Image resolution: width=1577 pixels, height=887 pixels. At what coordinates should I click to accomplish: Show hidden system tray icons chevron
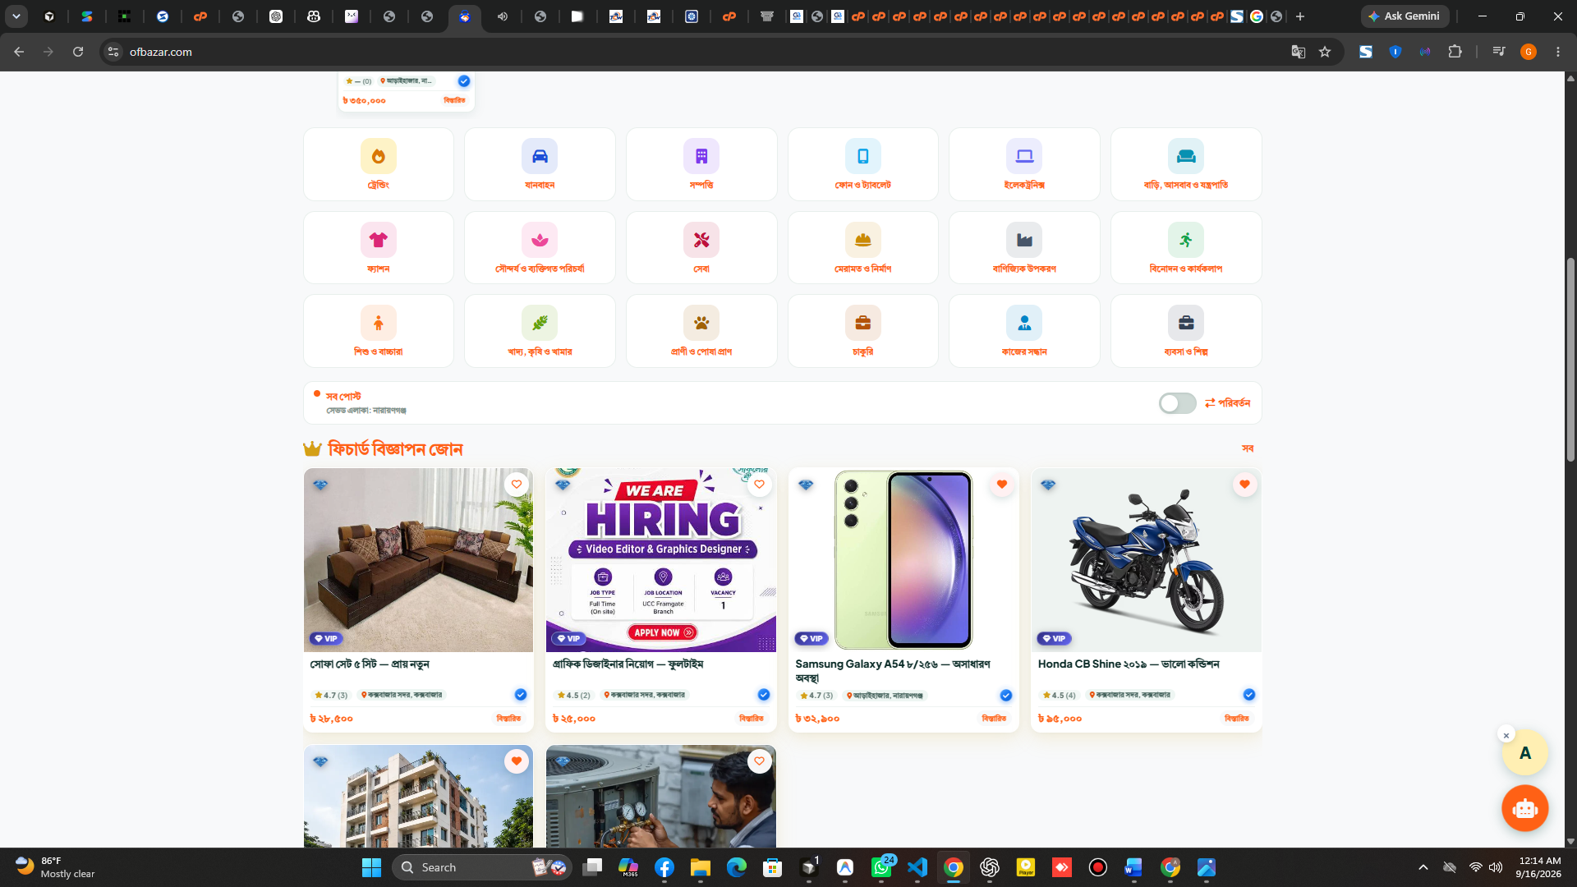[1423, 867]
